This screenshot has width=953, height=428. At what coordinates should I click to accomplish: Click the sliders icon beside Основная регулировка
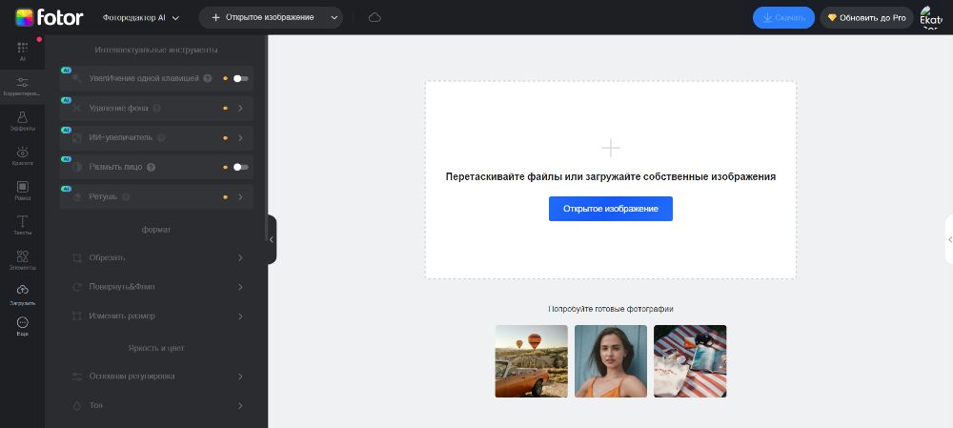pos(76,377)
